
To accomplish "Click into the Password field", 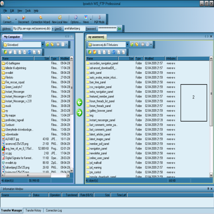I will pyautogui.click(x=107, y=29).
